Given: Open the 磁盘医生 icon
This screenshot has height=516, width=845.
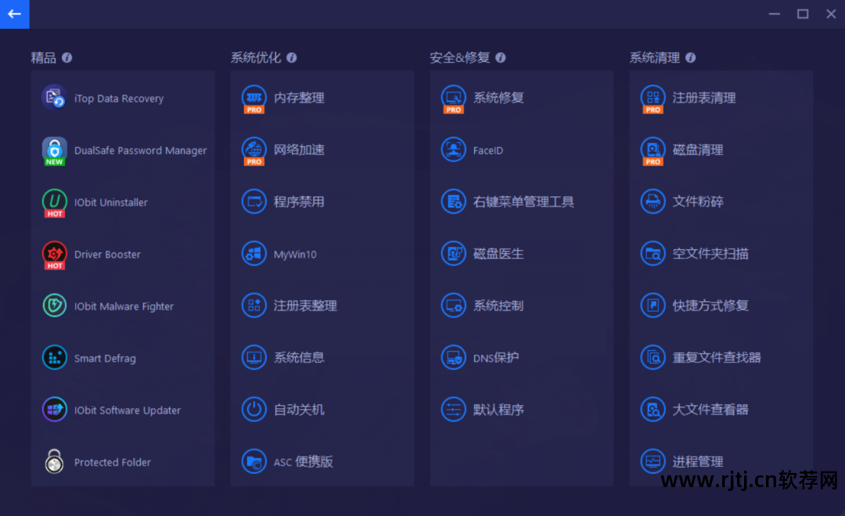Looking at the screenshot, I should click(x=453, y=253).
